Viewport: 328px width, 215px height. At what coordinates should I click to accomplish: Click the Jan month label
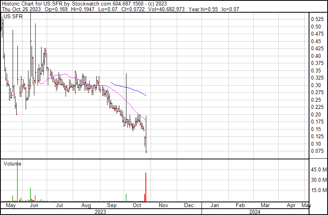215,205
